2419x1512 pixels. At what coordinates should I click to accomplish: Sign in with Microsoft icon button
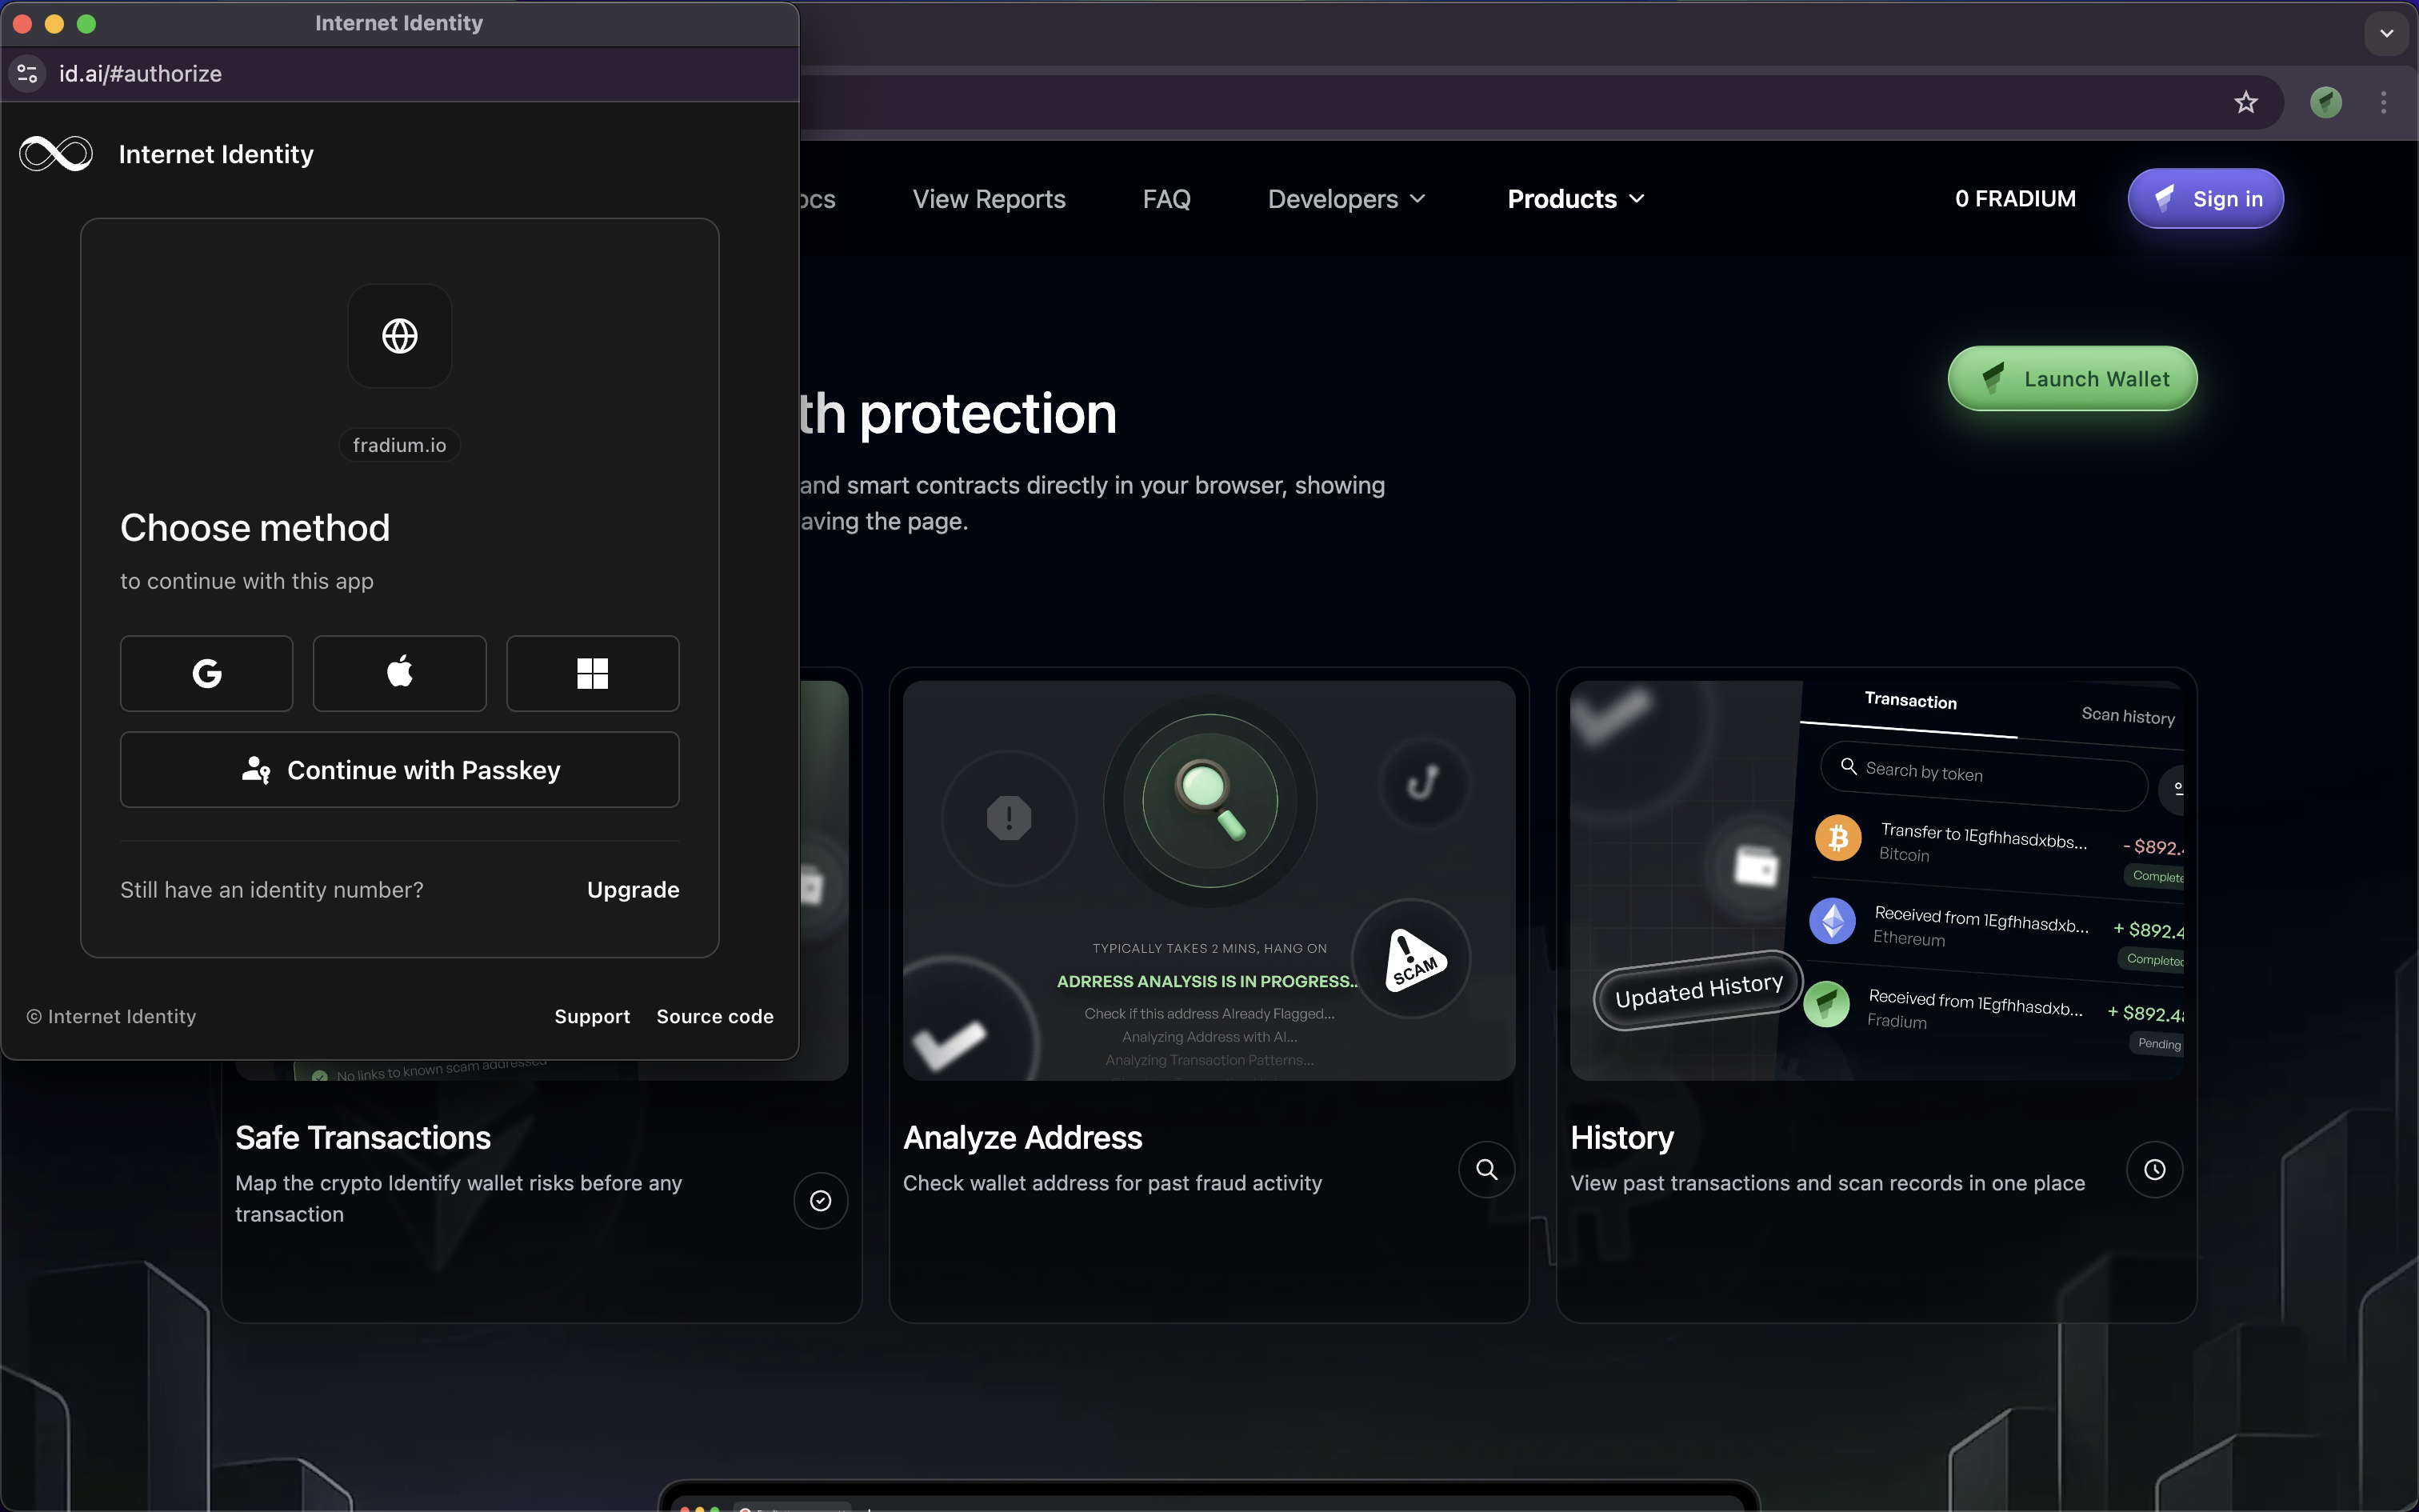(x=592, y=673)
